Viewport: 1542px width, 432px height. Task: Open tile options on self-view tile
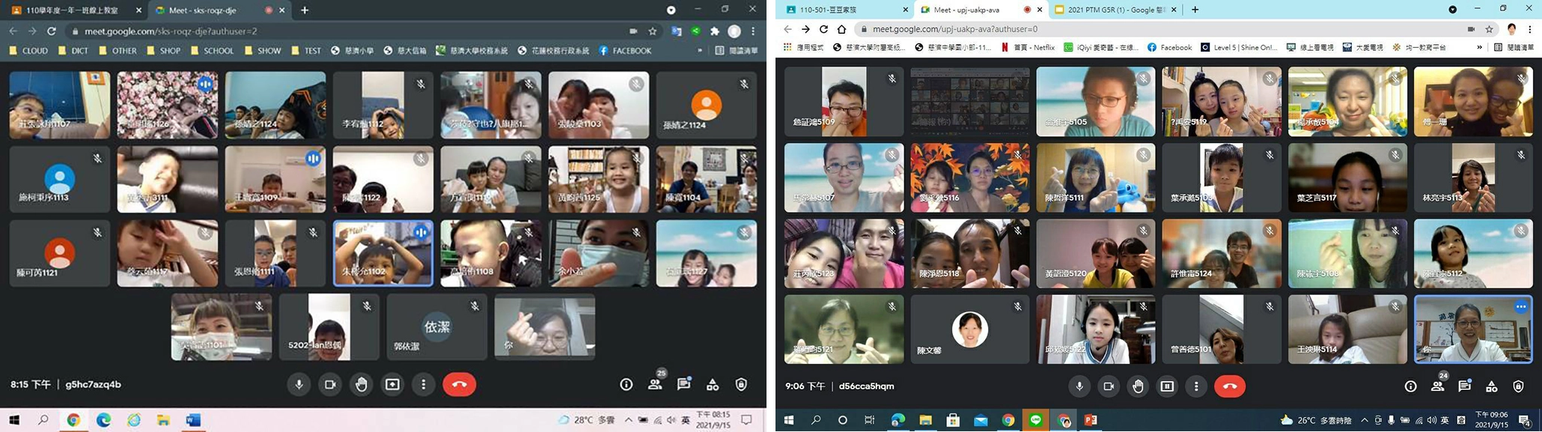(1520, 307)
